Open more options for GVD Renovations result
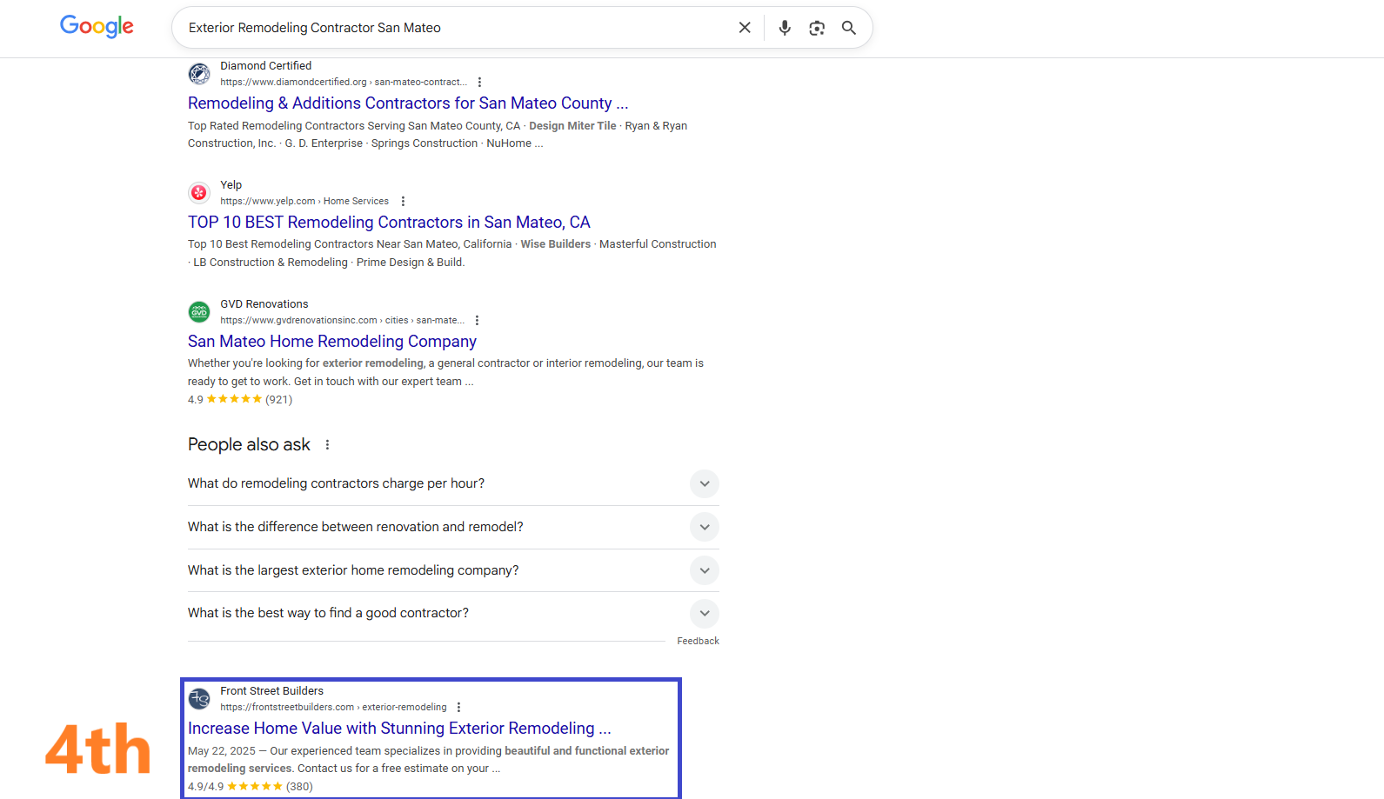Image resolution: width=1384 pixels, height=799 pixels. click(477, 320)
